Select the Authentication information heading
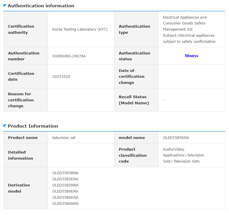This screenshot has height=215, width=229. click(x=41, y=6)
